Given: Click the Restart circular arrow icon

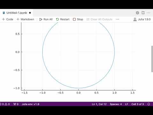Looking at the screenshot, I should pos(57,19).
